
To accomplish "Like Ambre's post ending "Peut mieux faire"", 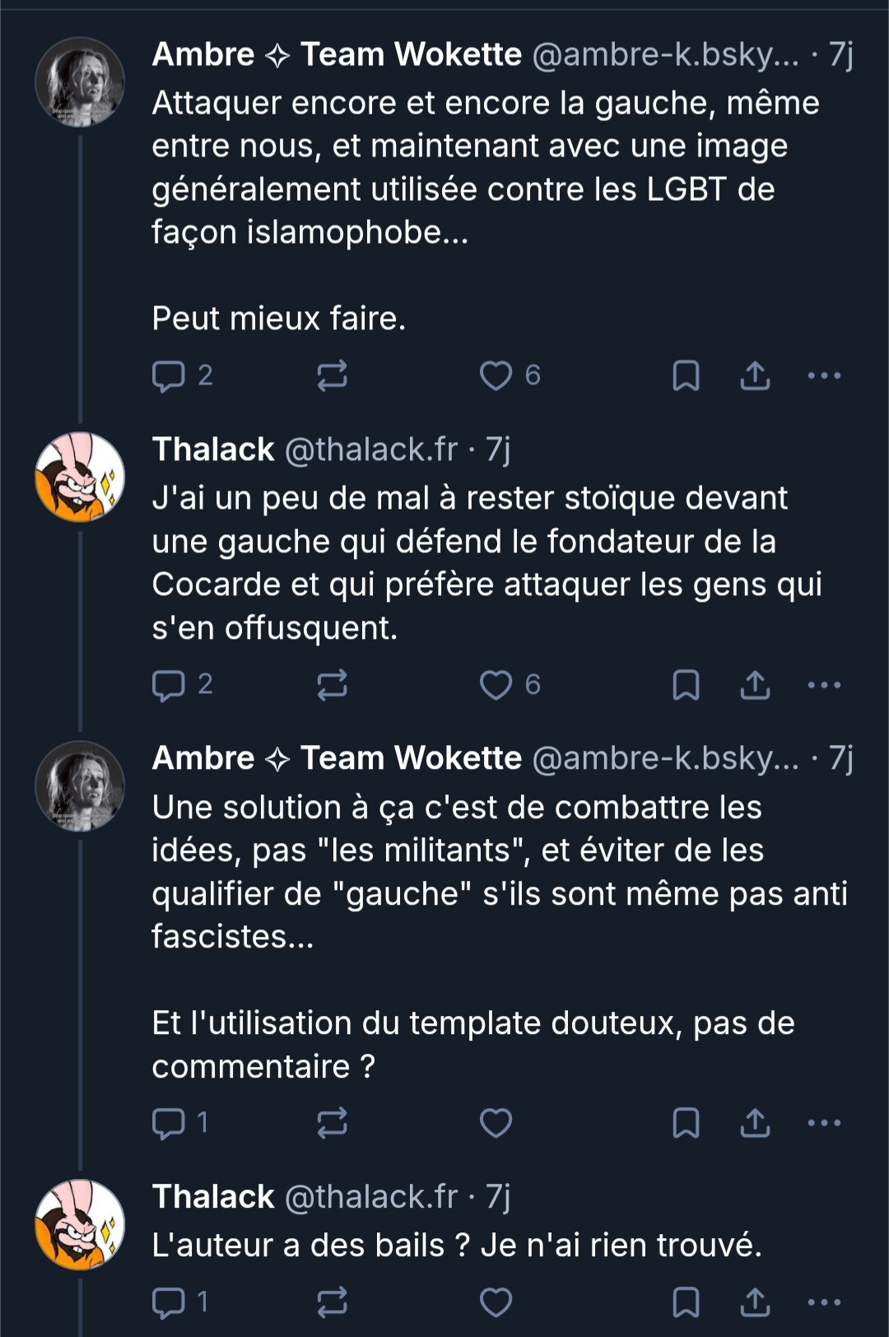I will (x=496, y=376).
